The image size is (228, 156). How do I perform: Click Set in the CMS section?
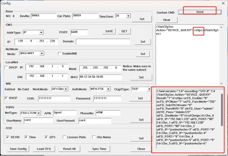[x=143, y=42]
